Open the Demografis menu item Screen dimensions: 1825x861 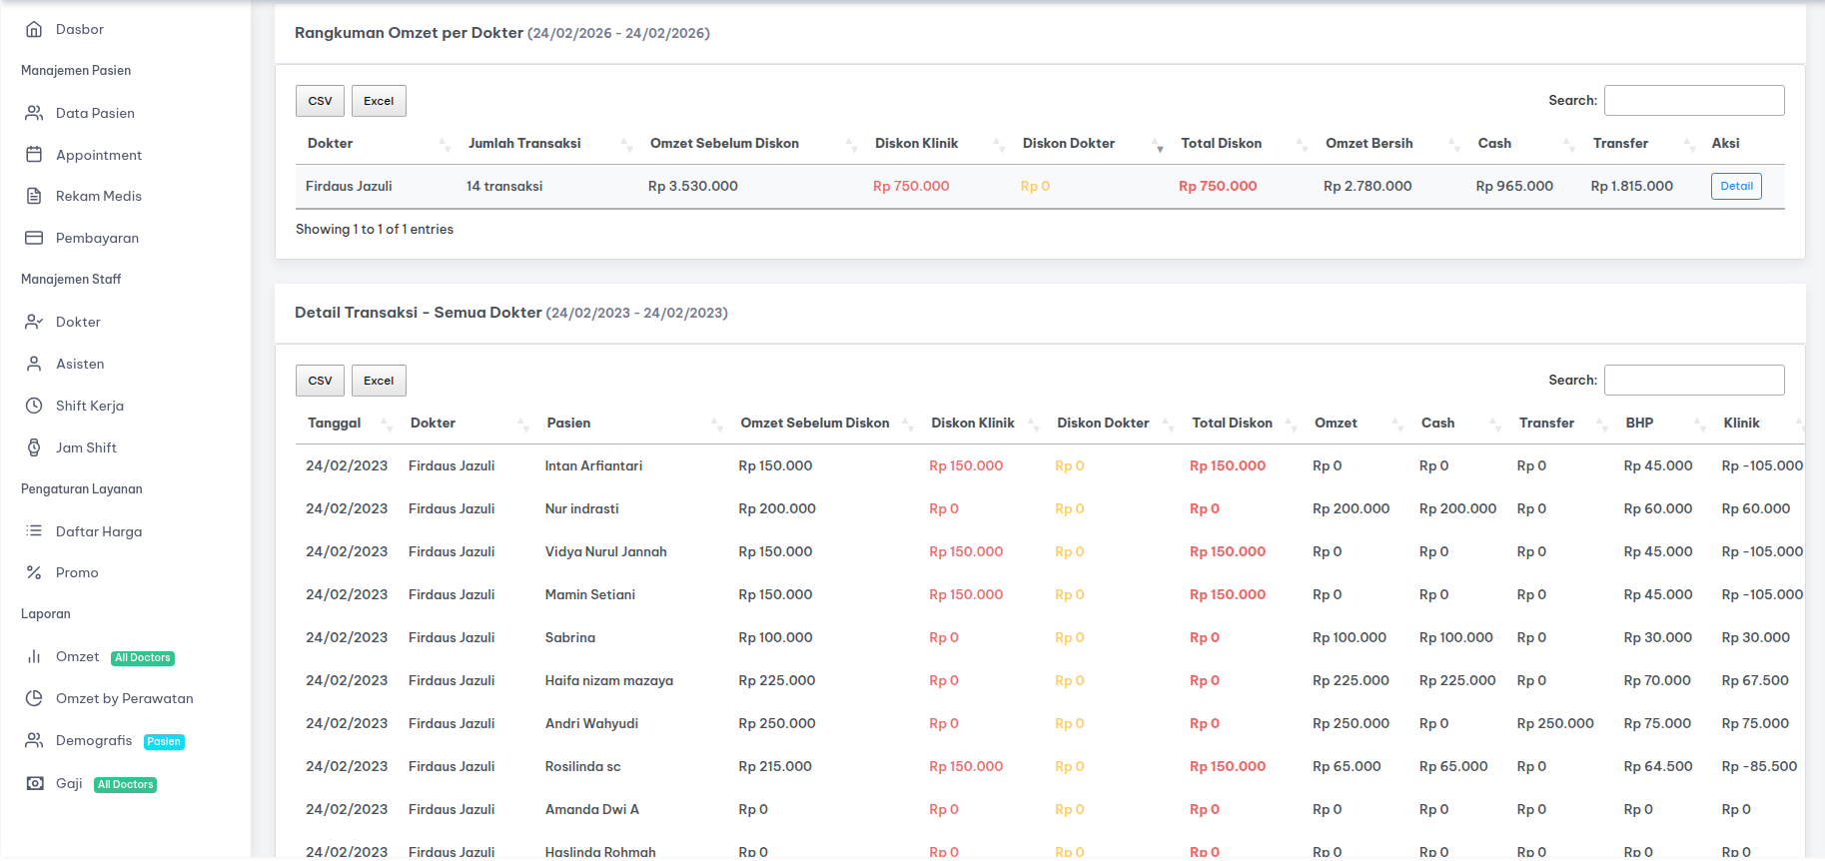(94, 740)
